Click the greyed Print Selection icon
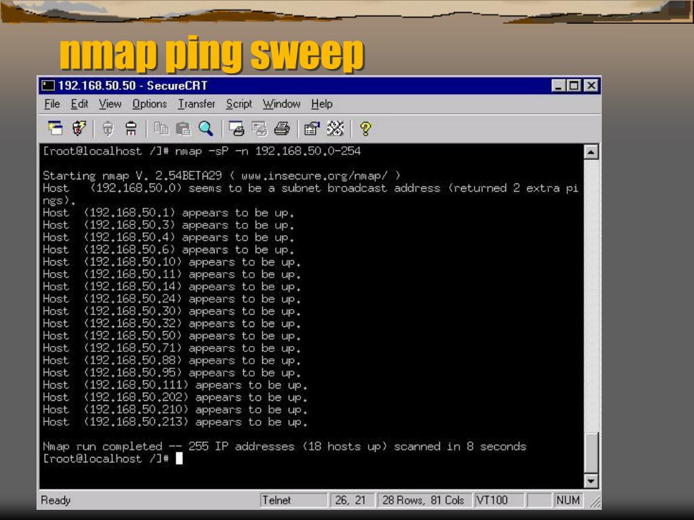694x520 pixels. (260, 129)
